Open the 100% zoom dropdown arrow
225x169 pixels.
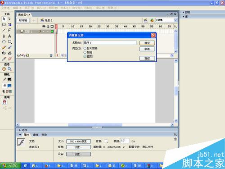coord(175,20)
